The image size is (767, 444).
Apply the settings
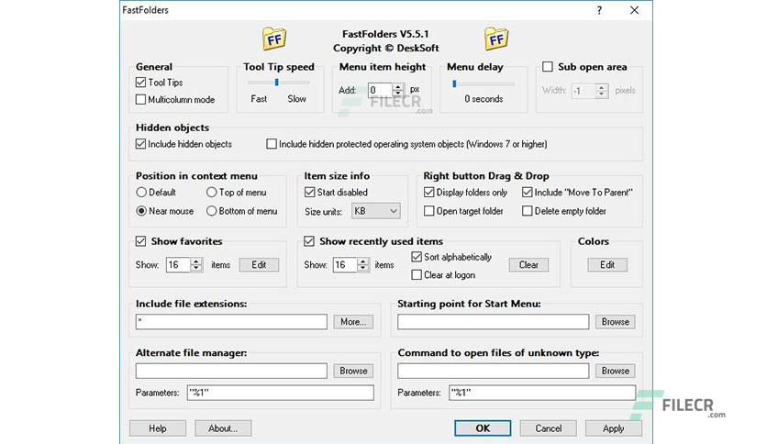click(x=614, y=428)
